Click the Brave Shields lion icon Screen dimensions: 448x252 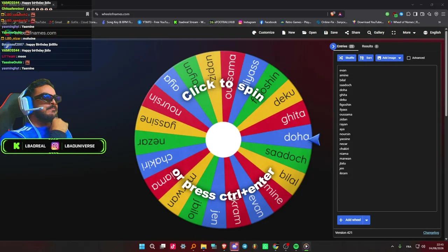[x=332, y=14]
